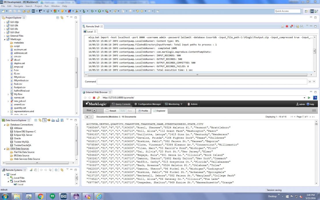Image resolution: width=320 pixels, height=200 pixels.
Task: Expand the External Files folder
Action: pyautogui.click(x=5, y=36)
